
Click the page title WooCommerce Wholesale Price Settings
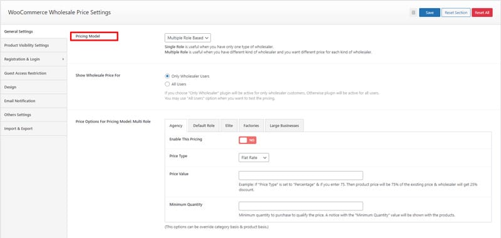tap(59, 13)
